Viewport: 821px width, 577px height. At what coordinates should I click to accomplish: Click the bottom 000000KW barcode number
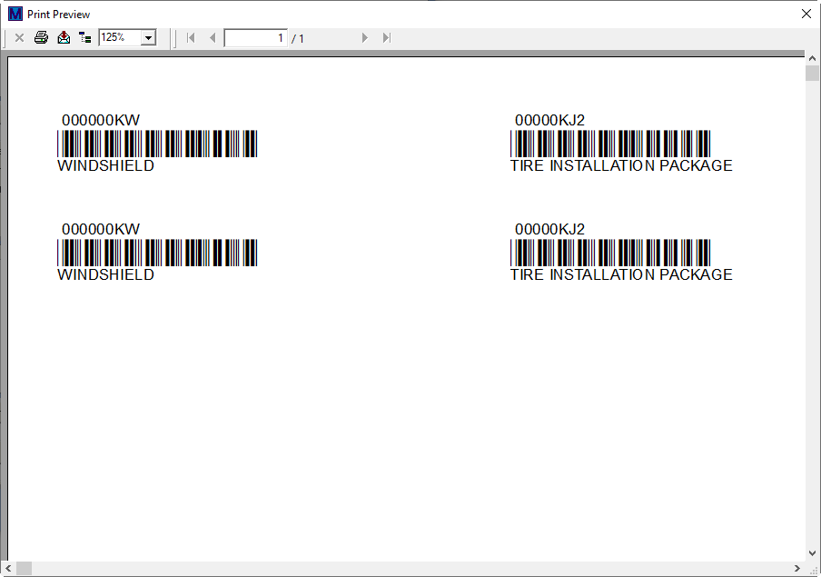101,229
